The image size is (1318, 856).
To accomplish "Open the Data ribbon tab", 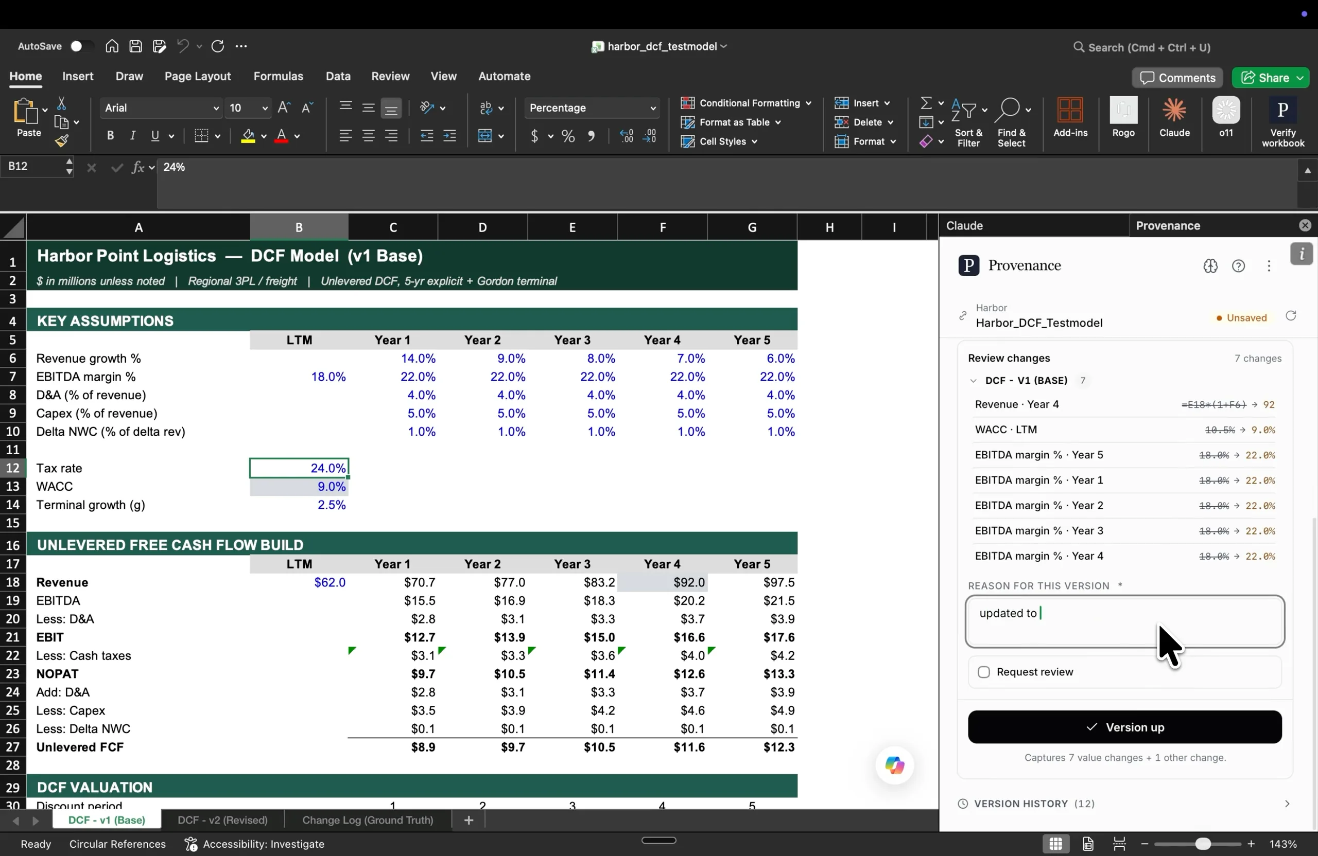I will pyautogui.click(x=338, y=76).
